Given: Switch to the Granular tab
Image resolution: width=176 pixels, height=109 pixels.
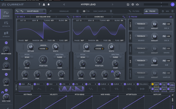Looking at the screenshot, I should [64, 11].
